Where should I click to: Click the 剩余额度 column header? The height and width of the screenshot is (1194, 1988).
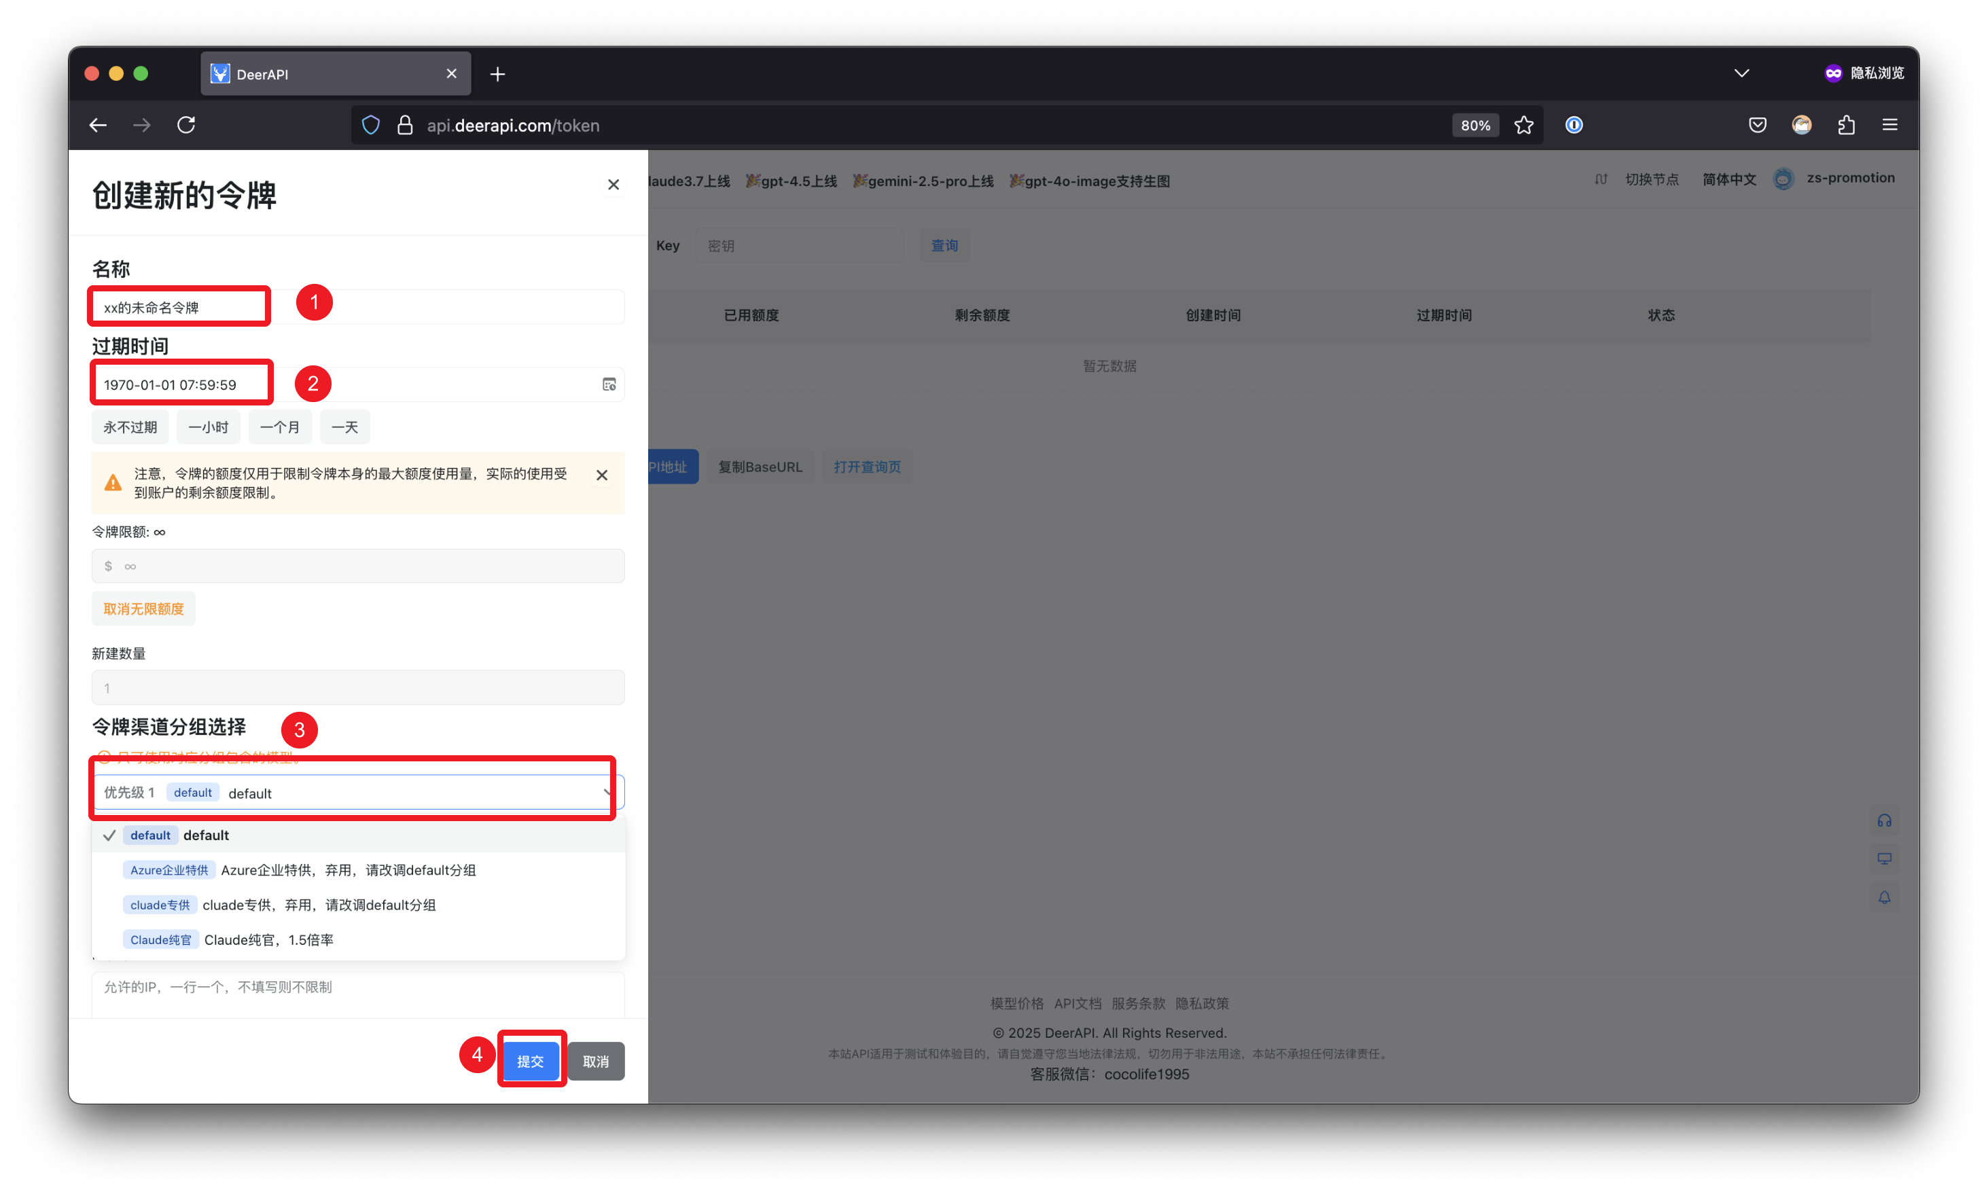(982, 315)
